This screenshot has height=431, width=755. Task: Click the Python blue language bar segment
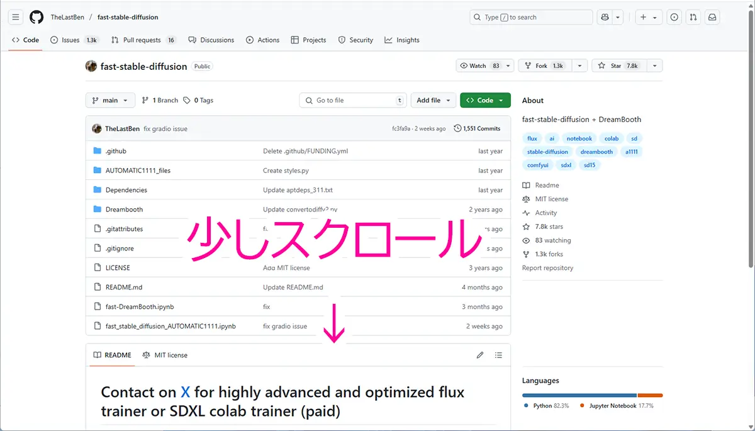click(x=579, y=395)
